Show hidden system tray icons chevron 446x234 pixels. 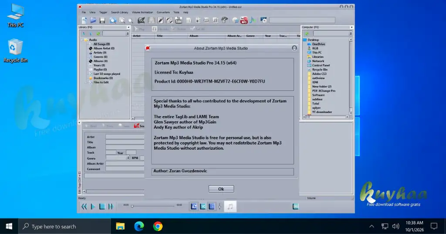(x=372, y=226)
